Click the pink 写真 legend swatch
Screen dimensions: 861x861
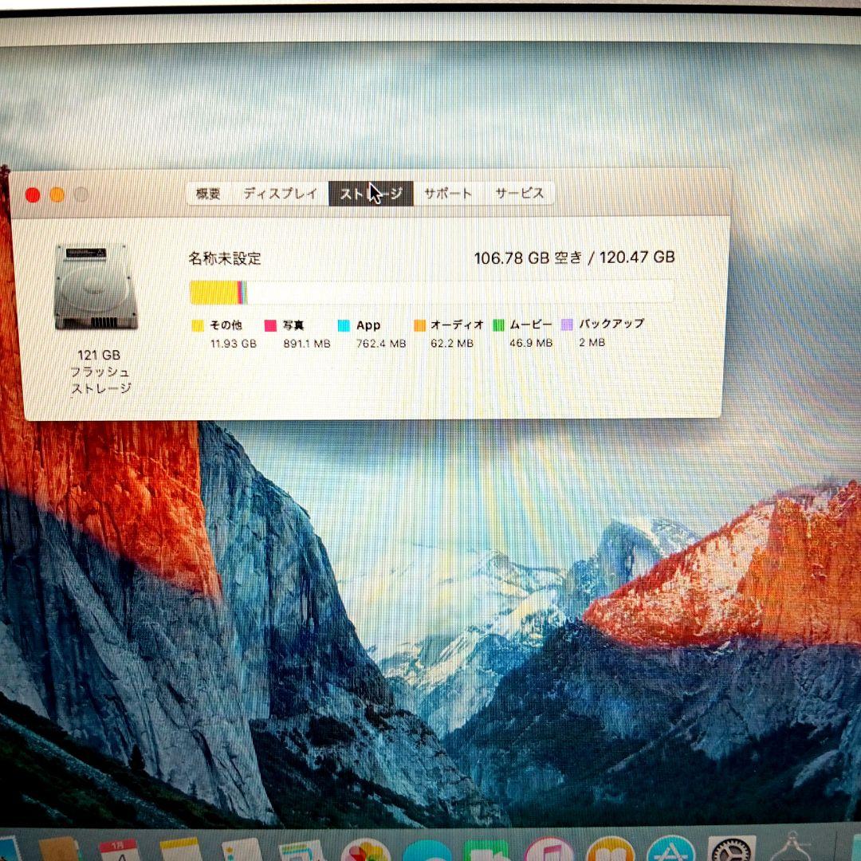(270, 325)
